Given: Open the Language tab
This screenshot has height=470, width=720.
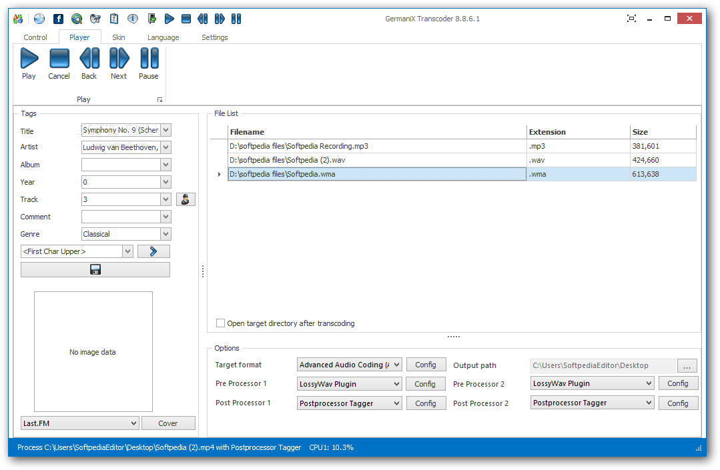Looking at the screenshot, I should (163, 37).
